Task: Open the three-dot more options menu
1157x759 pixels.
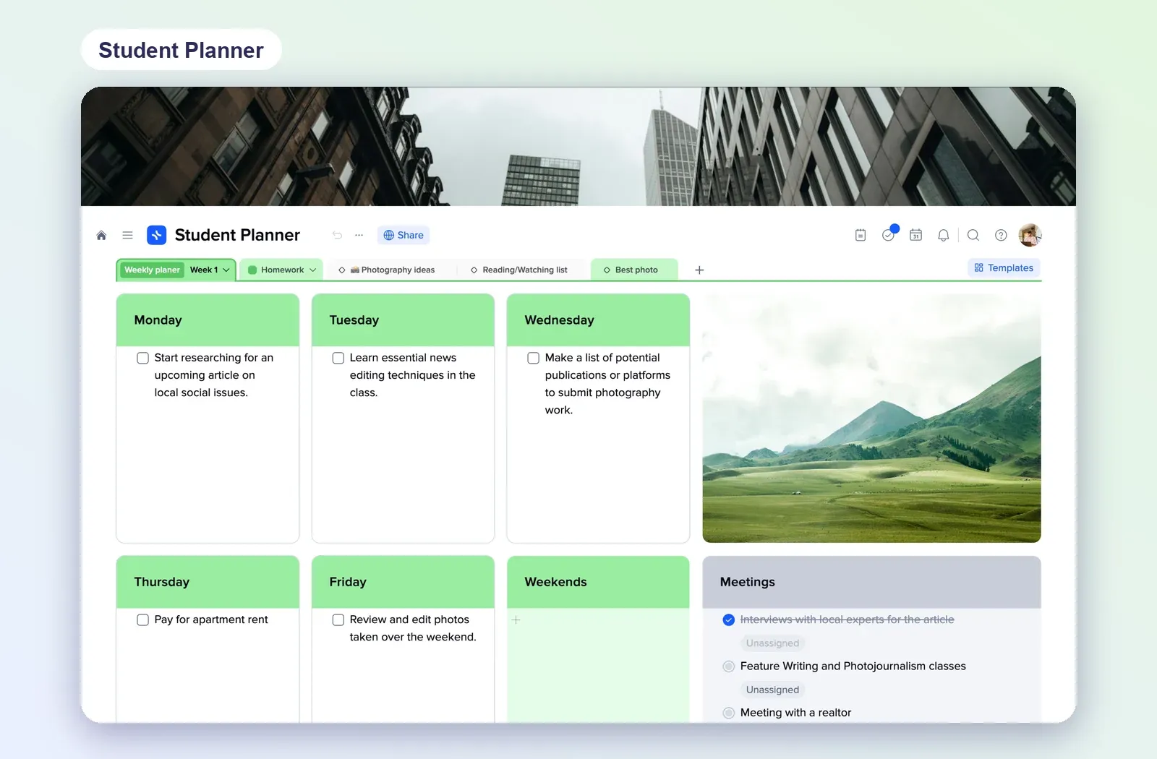Action: (359, 235)
